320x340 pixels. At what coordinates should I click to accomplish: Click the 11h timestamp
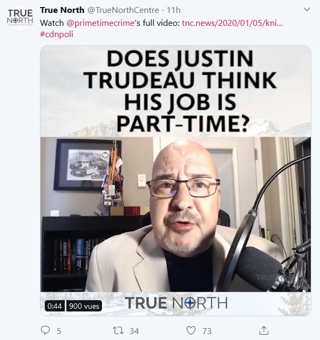[173, 10]
